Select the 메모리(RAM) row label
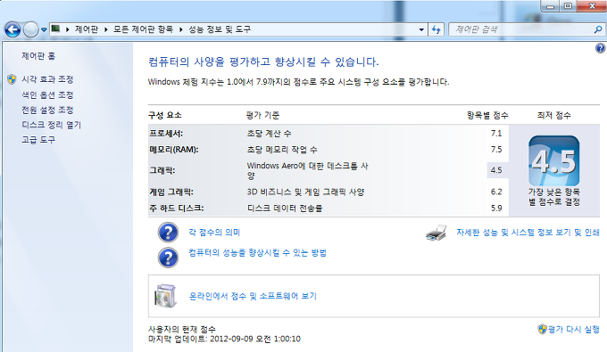607x352 pixels. (x=174, y=150)
